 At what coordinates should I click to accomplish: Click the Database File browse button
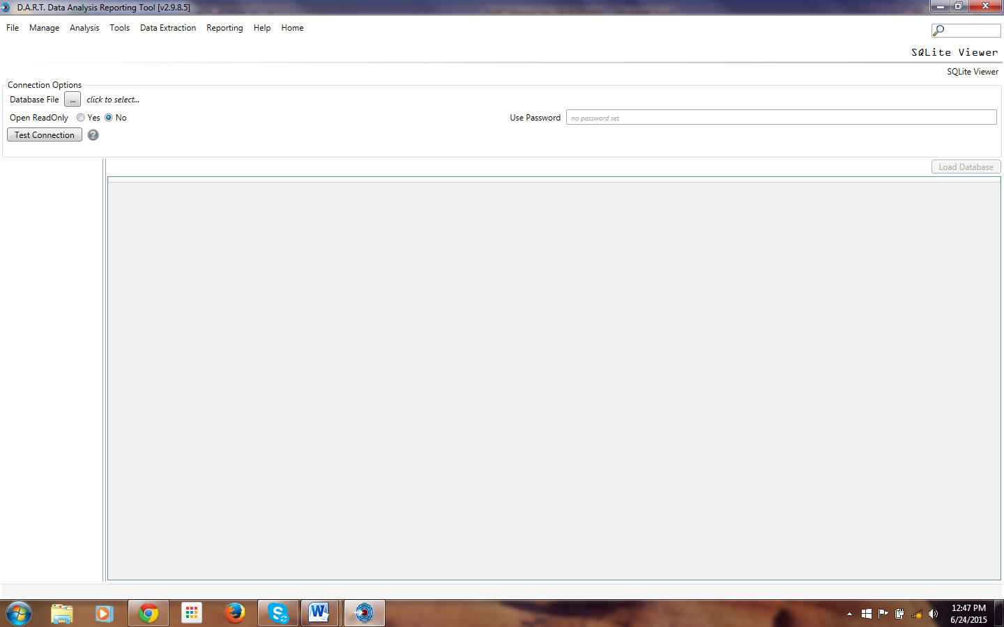73,100
